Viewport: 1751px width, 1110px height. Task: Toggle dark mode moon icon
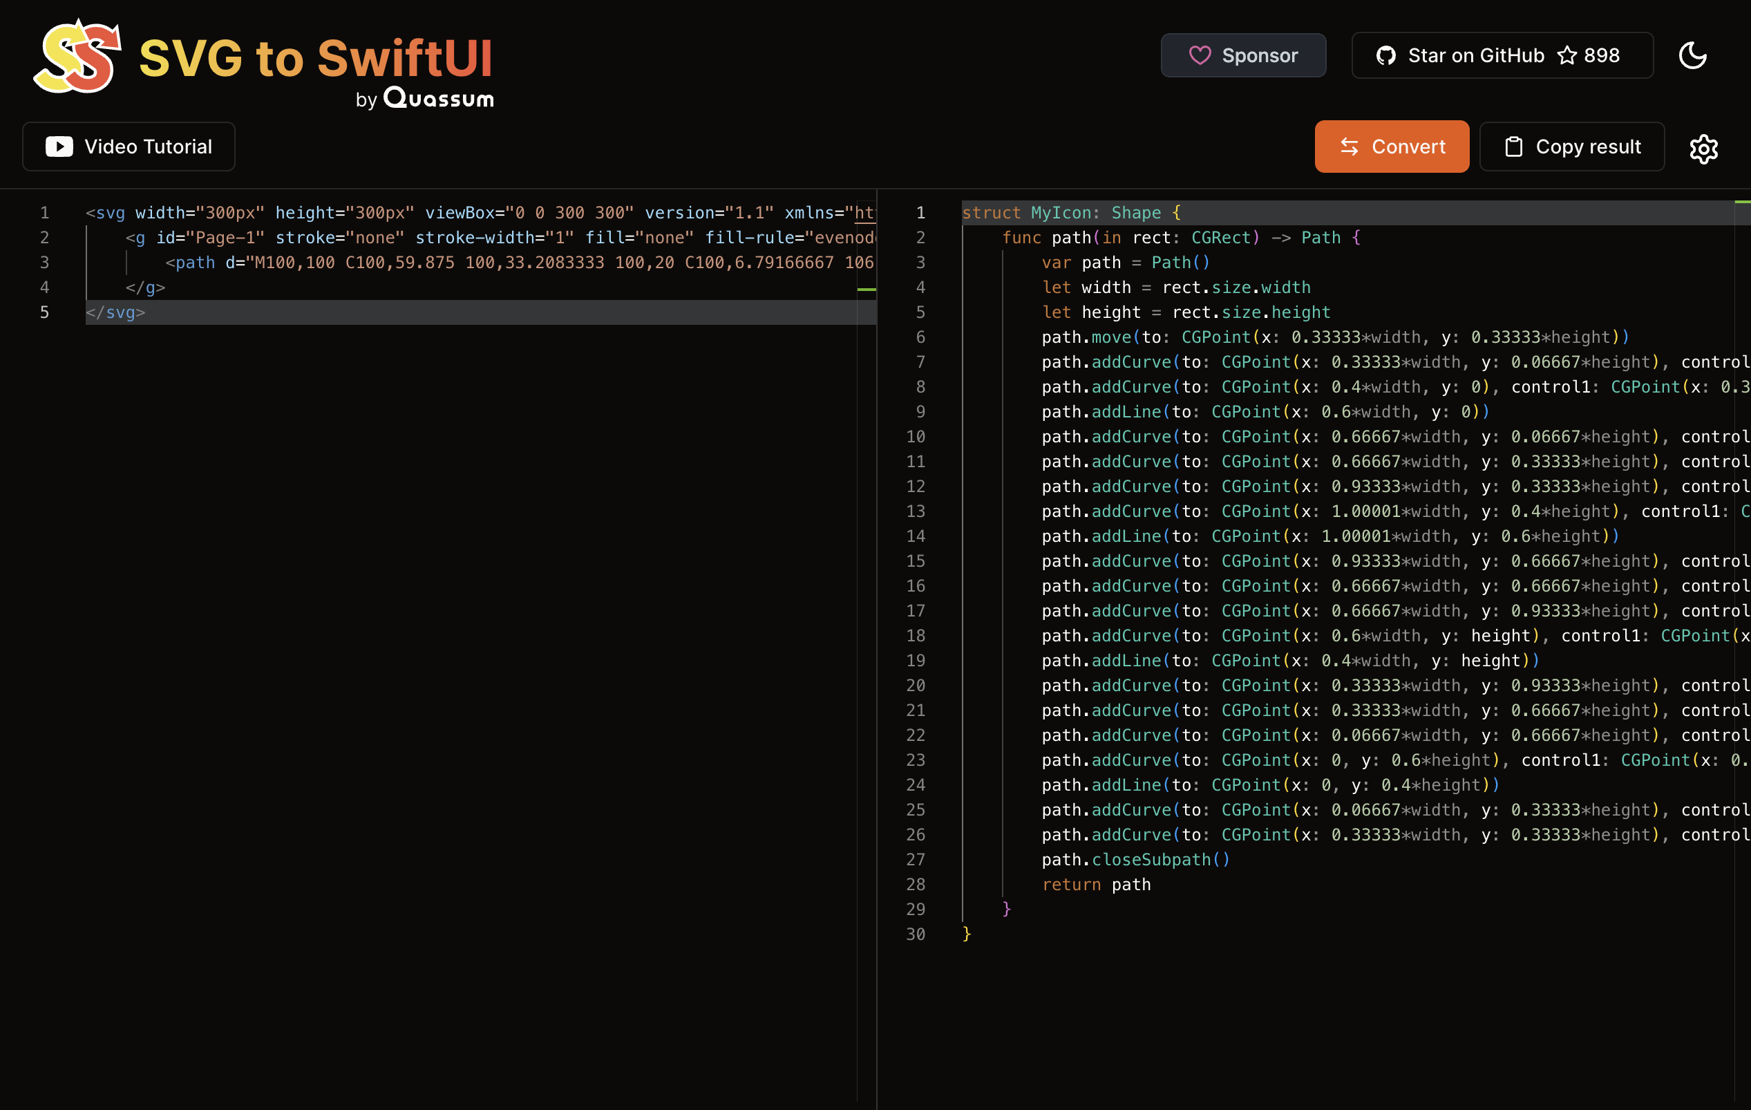point(1692,55)
